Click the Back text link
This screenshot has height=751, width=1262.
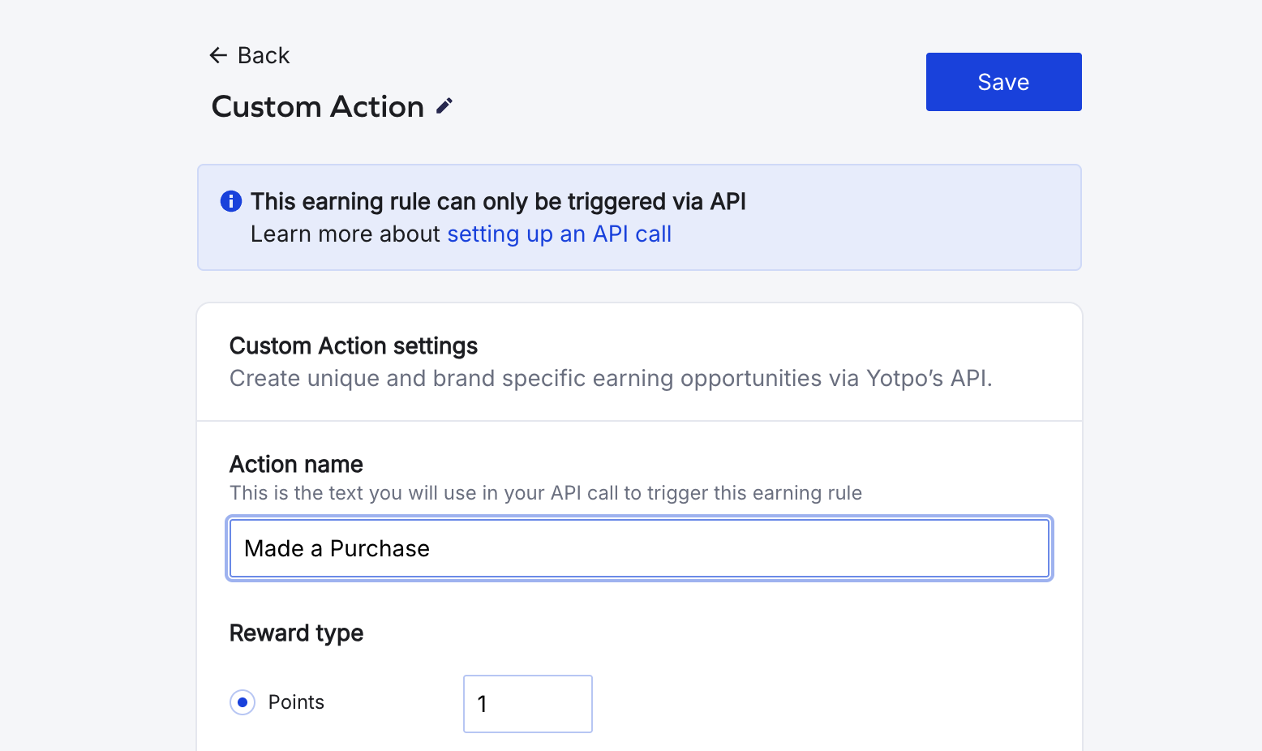click(x=264, y=55)
